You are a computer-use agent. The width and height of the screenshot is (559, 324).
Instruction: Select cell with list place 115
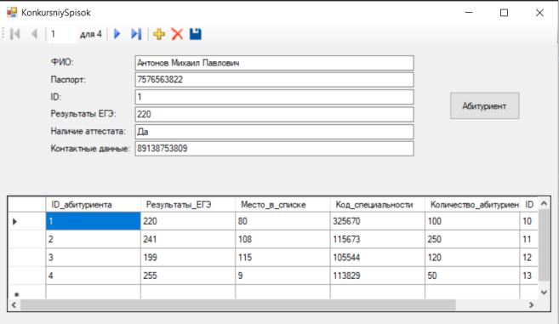(x=282, y=258)
